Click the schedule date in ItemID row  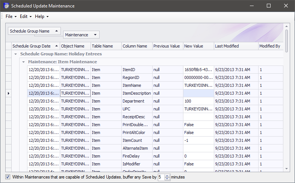[x=44, y=70]
